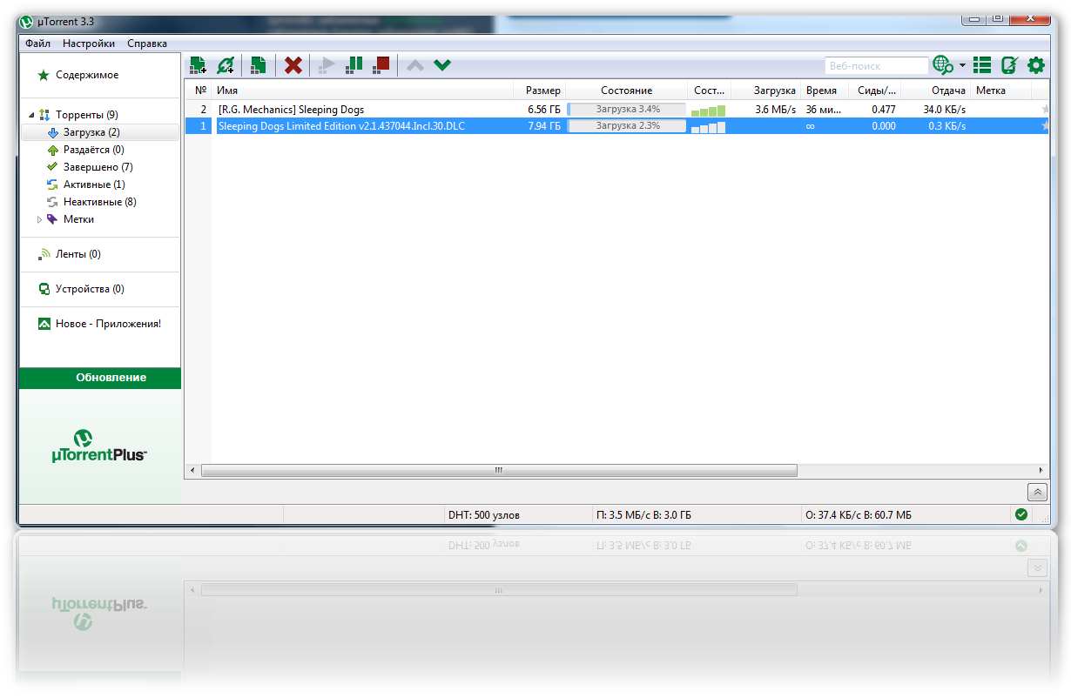This screenshot has height=698, width=1071.
Task: Click green network OK status icon
Action: tap(1020, 515)
